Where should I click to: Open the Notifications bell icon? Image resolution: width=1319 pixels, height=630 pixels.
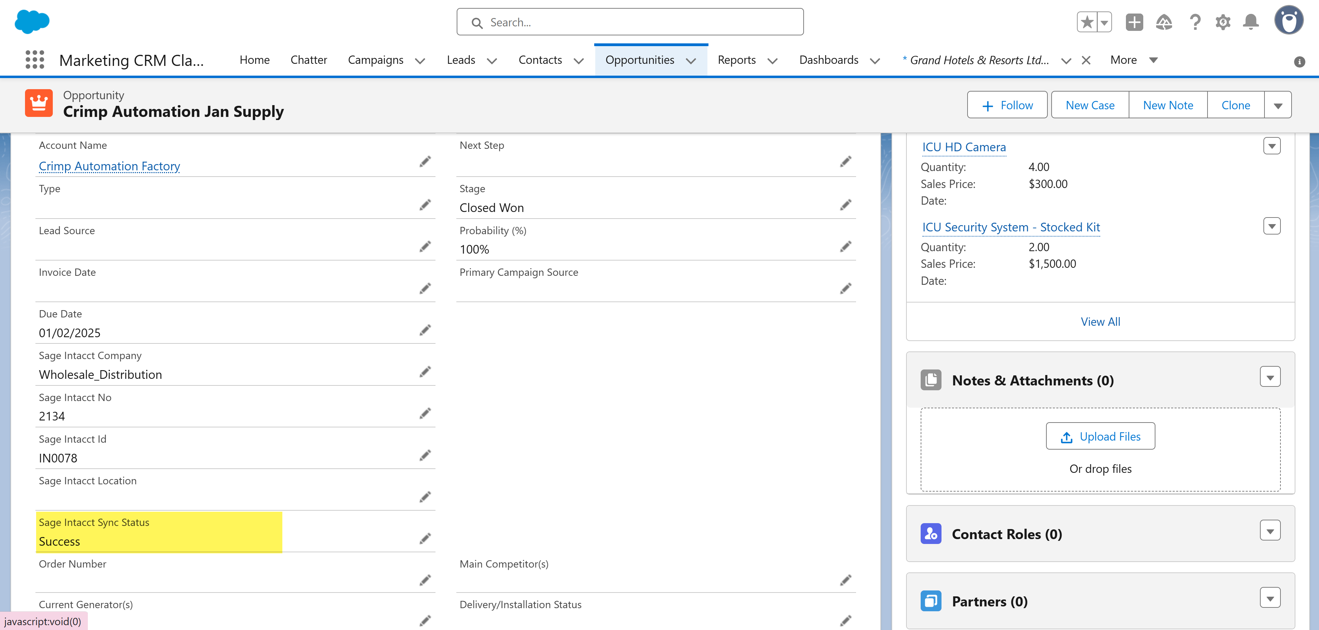coord(1250,22)
